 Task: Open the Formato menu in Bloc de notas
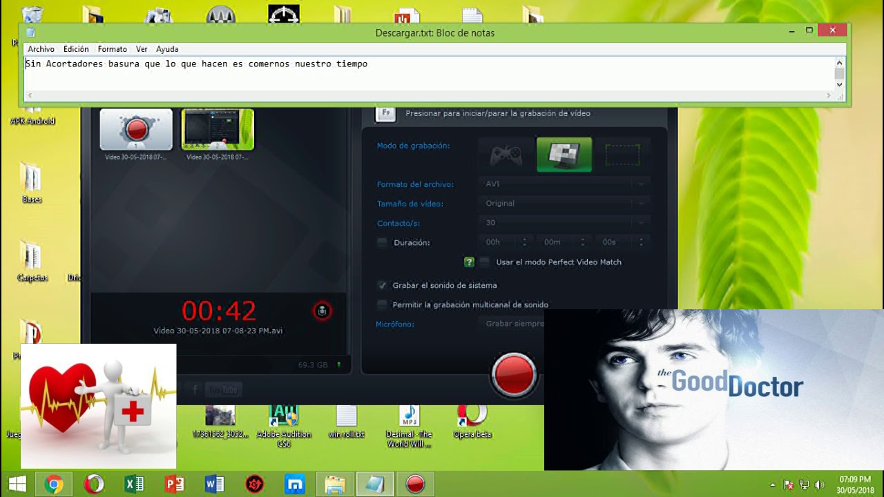(112, 49)
